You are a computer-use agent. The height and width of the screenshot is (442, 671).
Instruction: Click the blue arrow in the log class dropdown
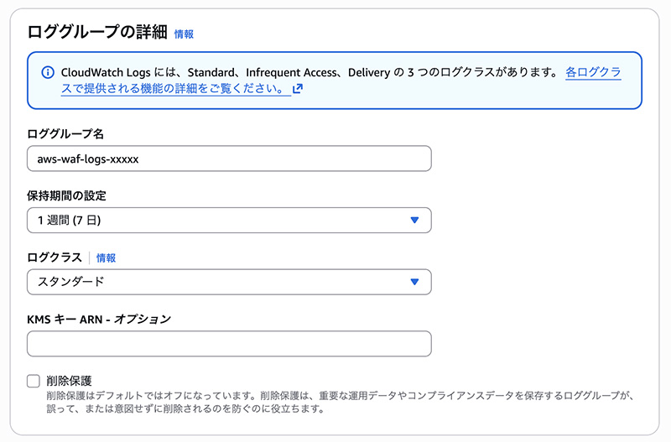(414, 282)
